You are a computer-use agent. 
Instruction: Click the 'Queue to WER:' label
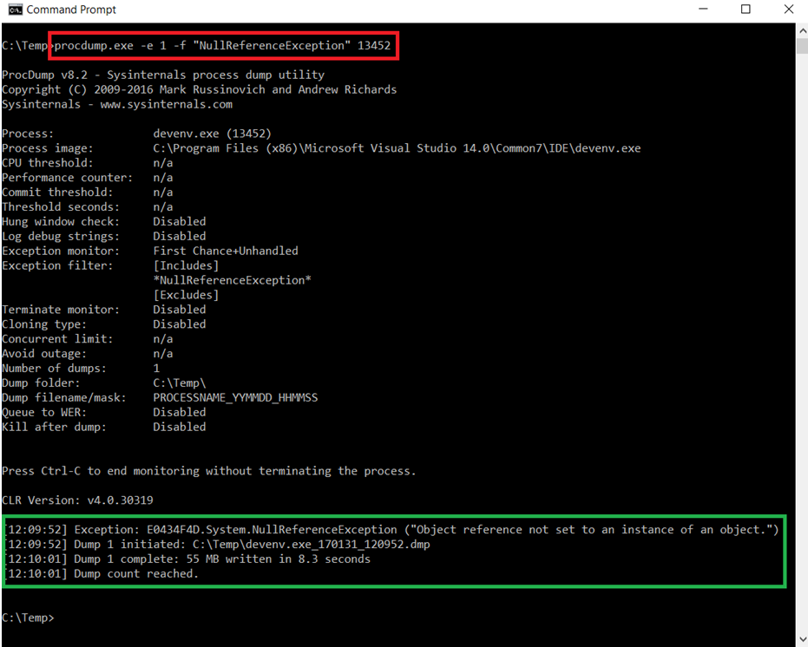44,413
